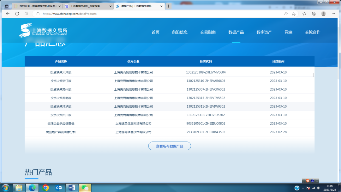This screenshot has width=341, height=192.
Task: Click the help icon in system tray
Action: [x=297, y=188]
